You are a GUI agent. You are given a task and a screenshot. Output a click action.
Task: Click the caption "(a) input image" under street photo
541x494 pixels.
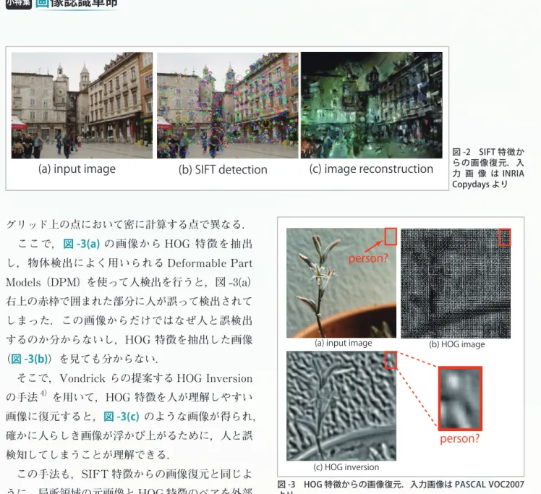(x=77, y=169)
